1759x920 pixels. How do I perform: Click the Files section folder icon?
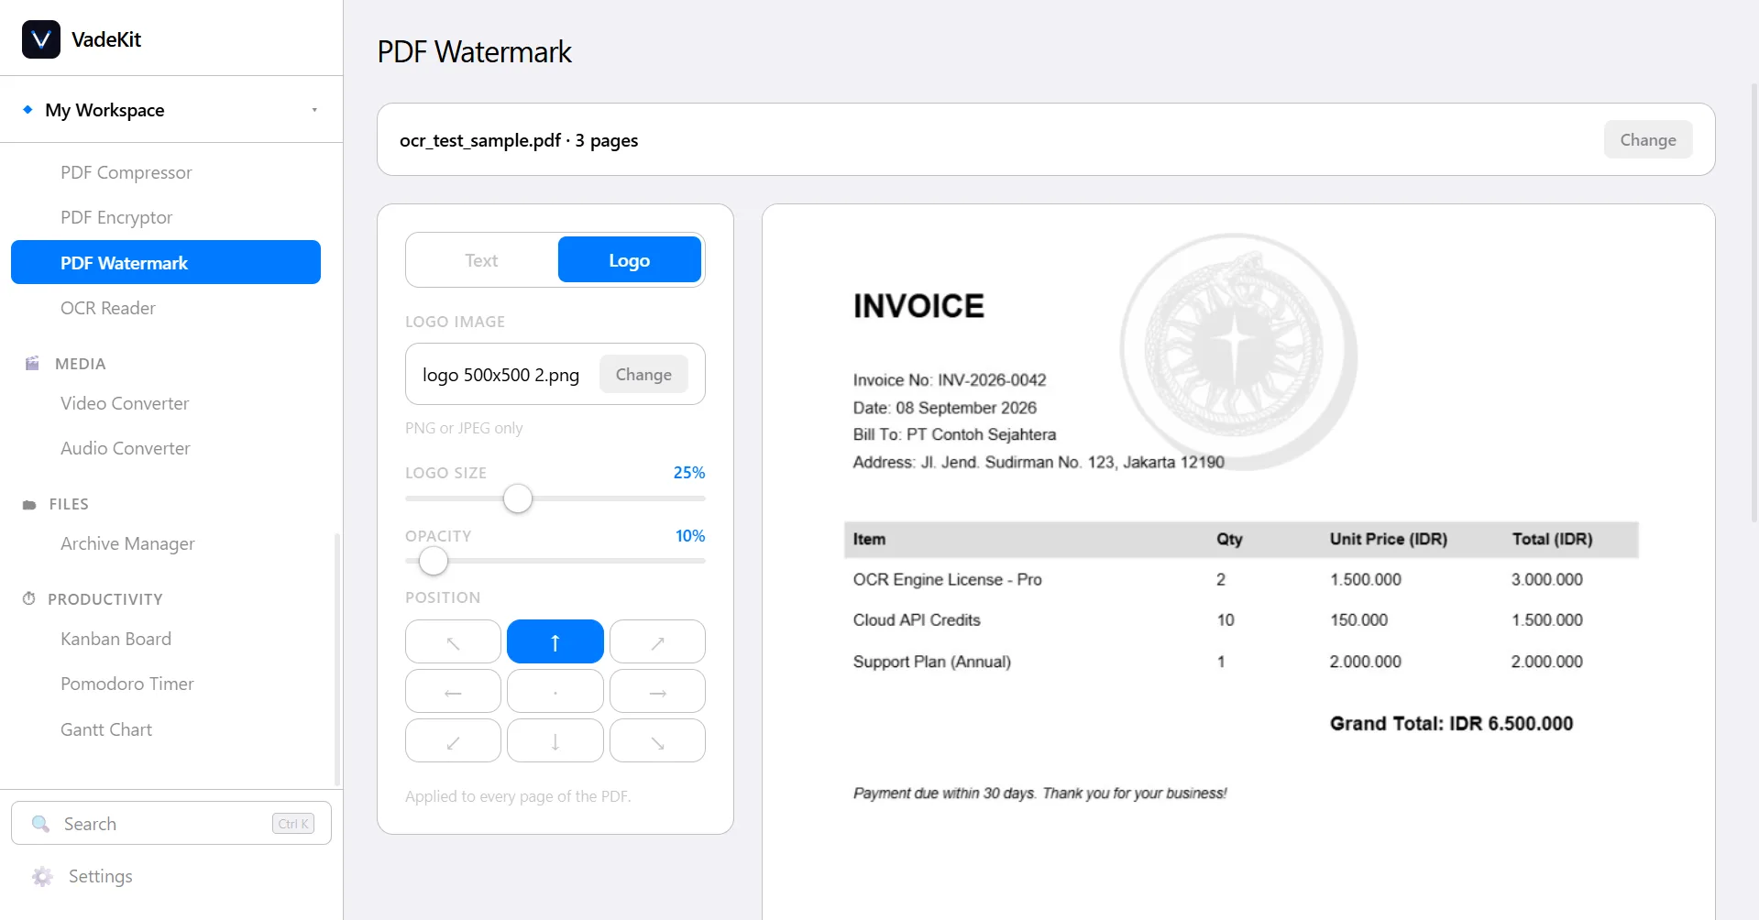pyautogui.click(x=29, y=505)
